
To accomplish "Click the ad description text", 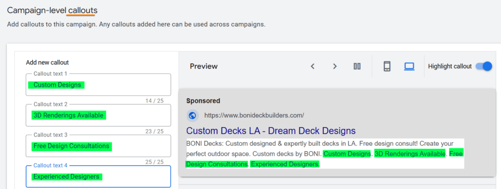I will [x=325, y=154].
